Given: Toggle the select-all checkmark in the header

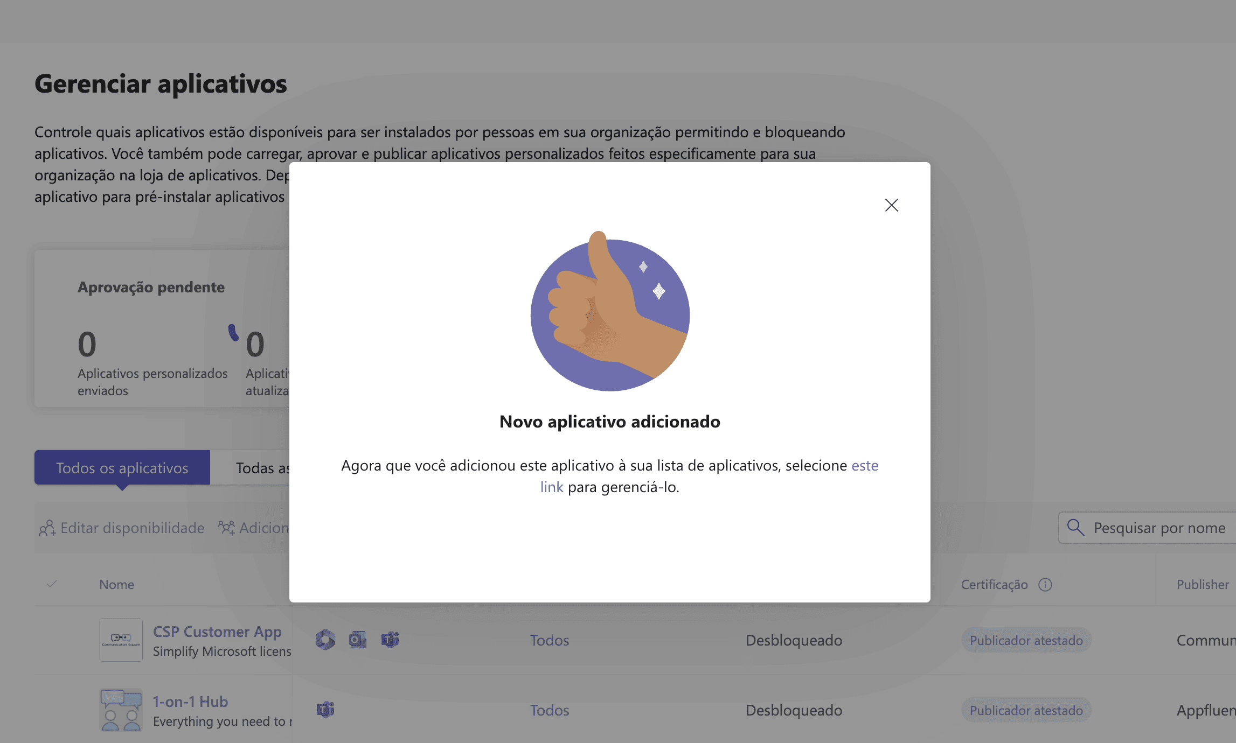Looking at the screenshot, I should tap(52, 584).
